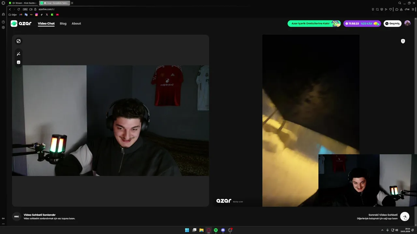417x234 pixels.
Task: Go to the Blog page
Action: (63, 23)
